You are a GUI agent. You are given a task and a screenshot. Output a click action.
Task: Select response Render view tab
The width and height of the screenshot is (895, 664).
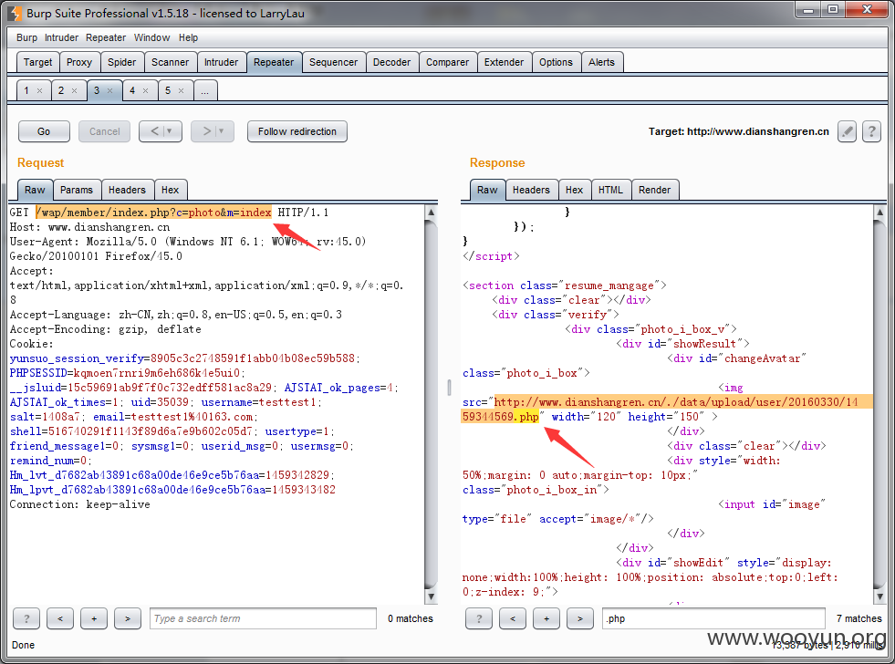click(x=655, y=190)
